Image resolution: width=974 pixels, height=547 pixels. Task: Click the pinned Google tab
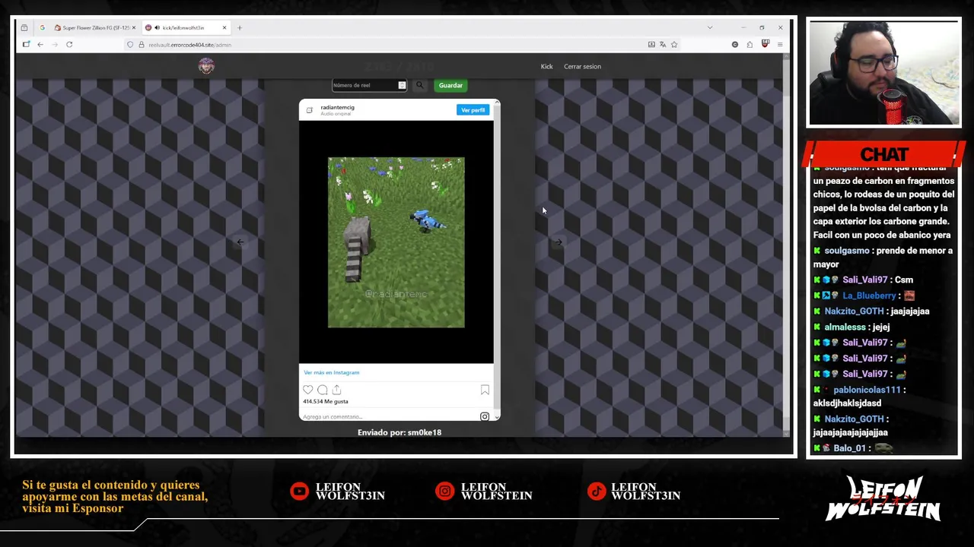[x=42, y=27]
